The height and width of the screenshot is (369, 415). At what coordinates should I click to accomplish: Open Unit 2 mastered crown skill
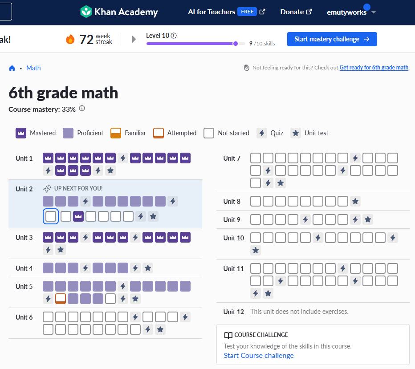pos(78,216)
